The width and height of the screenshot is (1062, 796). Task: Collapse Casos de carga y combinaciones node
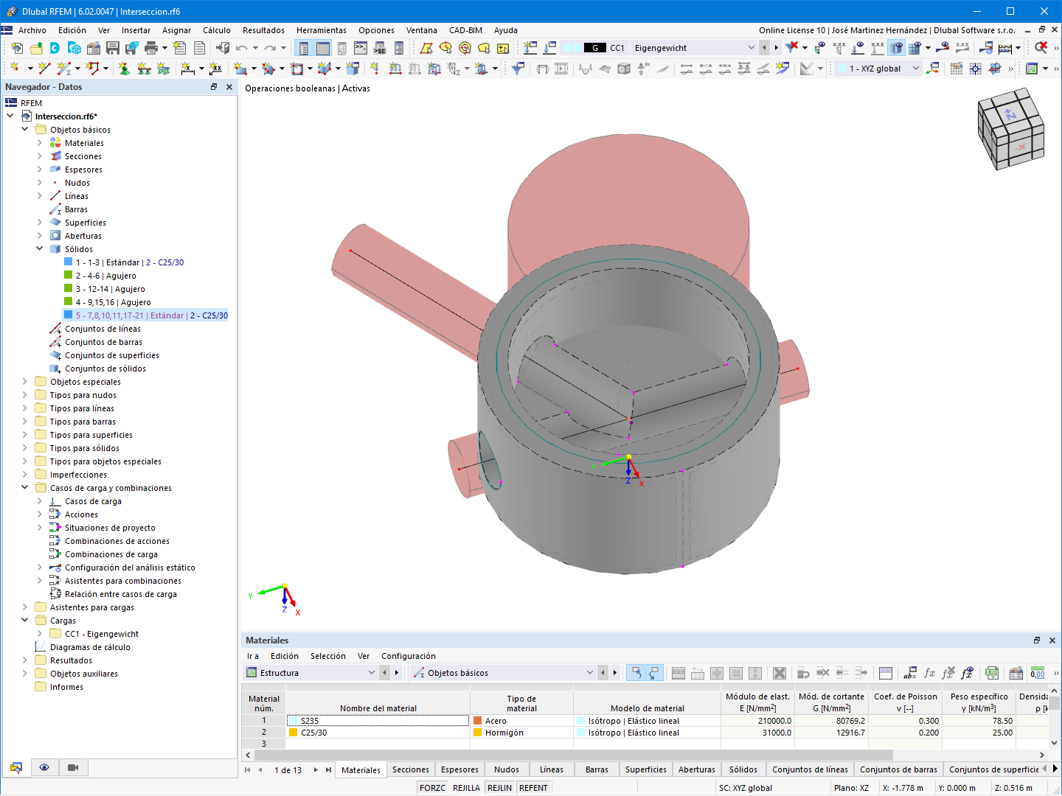coord(25,488)
